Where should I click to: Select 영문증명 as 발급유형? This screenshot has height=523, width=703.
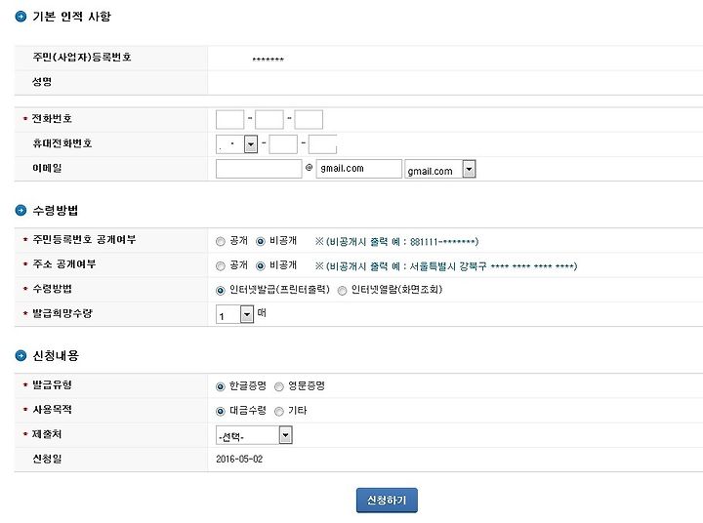(279, 386)
